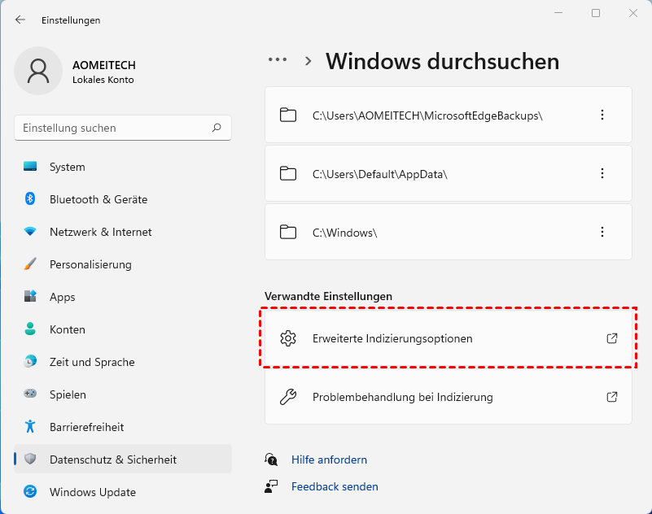Click the Bluetooth & Geräte icon
Screen dimensions: 652x514
pos(30,199)
